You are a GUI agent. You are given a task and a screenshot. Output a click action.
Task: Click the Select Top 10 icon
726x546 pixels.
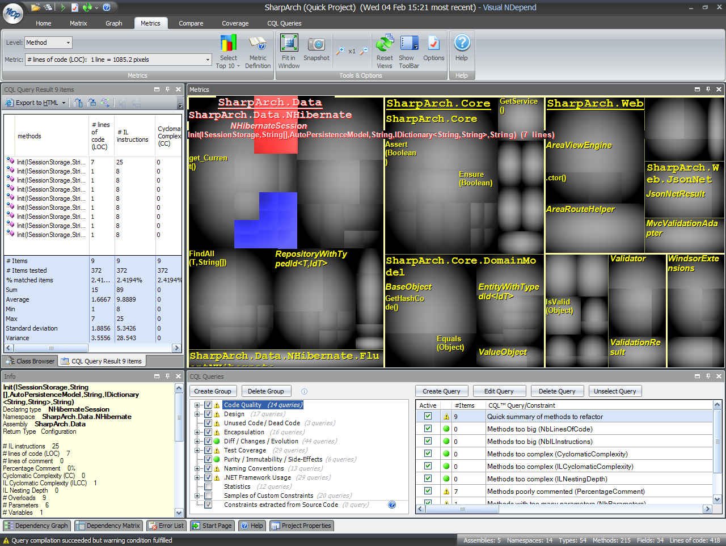pos(228,44)
